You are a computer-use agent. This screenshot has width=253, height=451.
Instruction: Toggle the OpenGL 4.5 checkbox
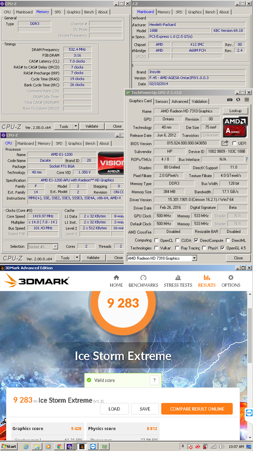223,248
